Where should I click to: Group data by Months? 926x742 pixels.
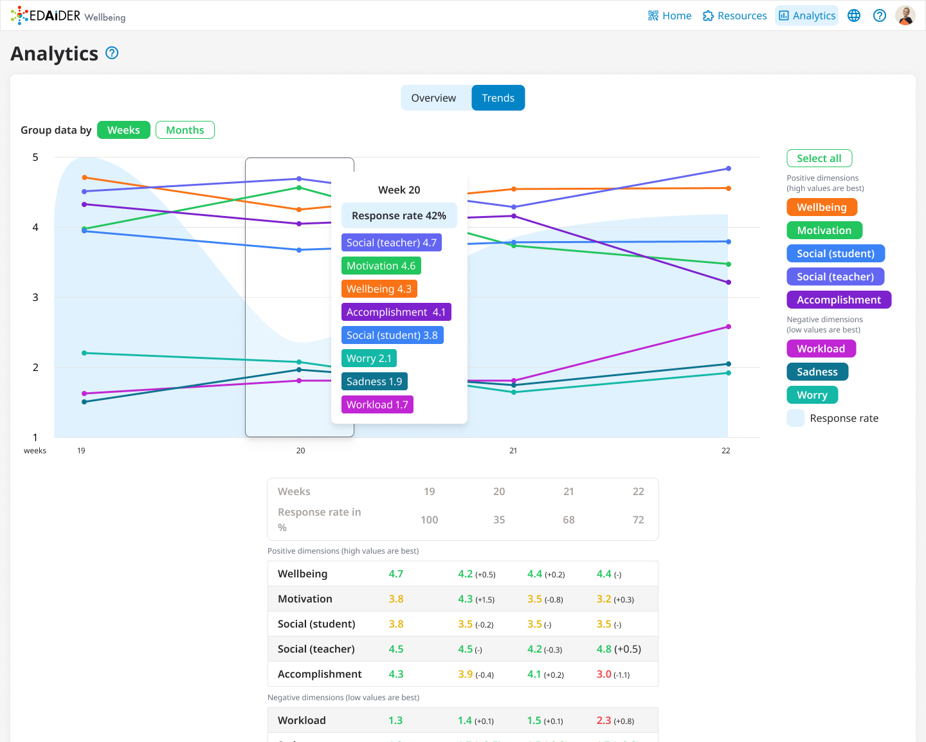coord(185,130)
